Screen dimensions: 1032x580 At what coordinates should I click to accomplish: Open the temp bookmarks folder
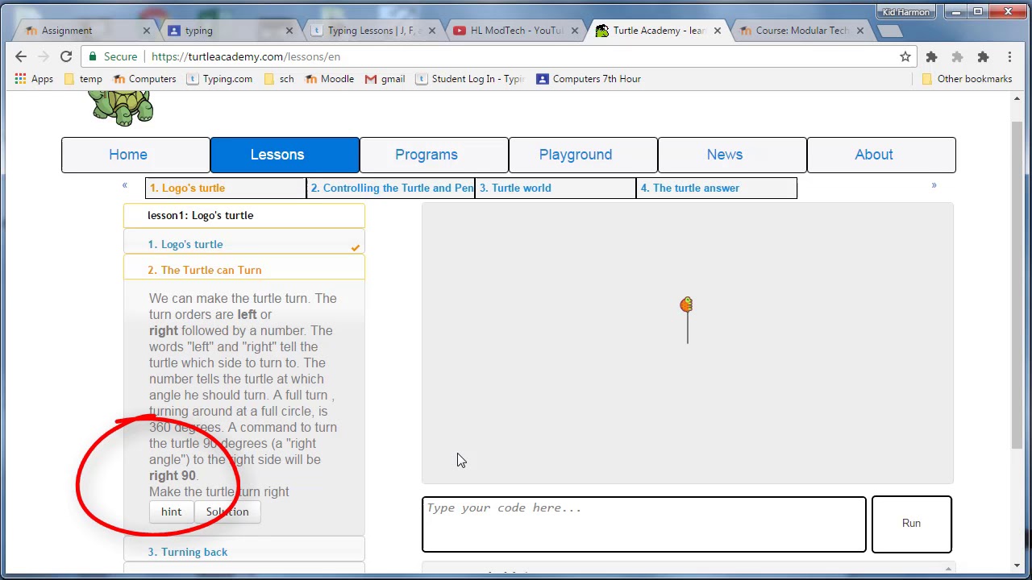[83, 79]
